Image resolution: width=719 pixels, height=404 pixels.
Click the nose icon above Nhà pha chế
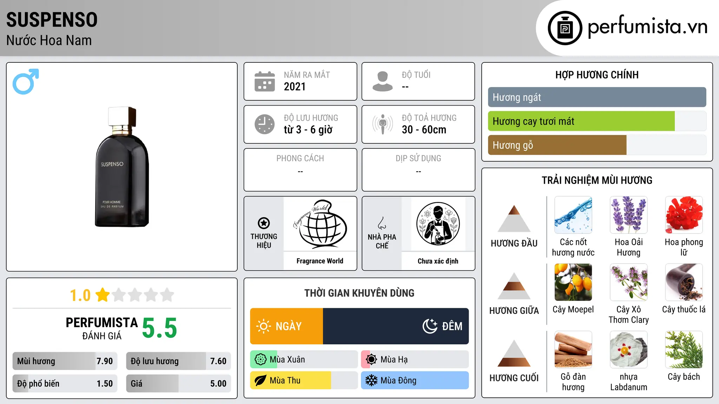[x=382, y=223]
